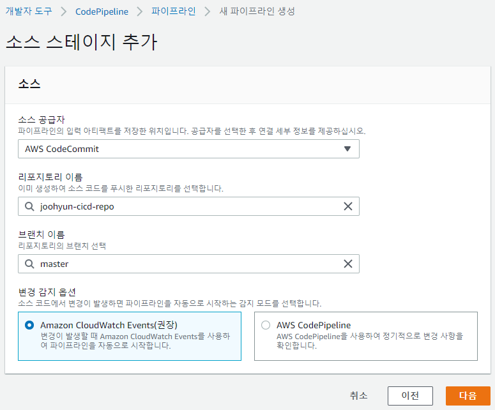Click '리포지토리의 브랜치 선택' helper text

tap(62, 246)
